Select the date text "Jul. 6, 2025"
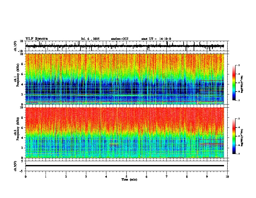256x198 pixels. [90, 39]
